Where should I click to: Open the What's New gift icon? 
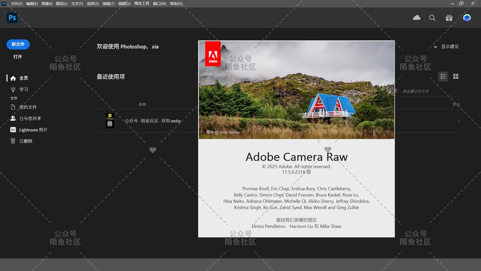pos(449,18)
